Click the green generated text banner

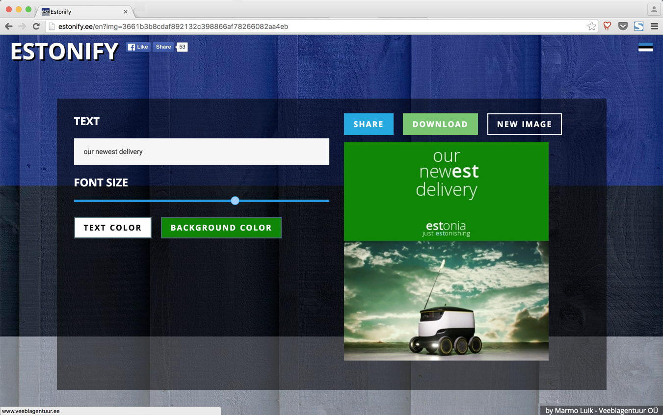pyautogui.click(x=446, y=191)
